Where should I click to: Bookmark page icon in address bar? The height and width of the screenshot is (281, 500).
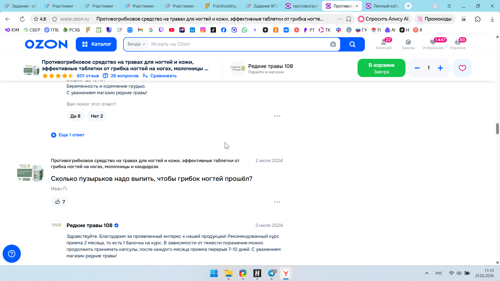pyautogui.click(x=349, y=19)
